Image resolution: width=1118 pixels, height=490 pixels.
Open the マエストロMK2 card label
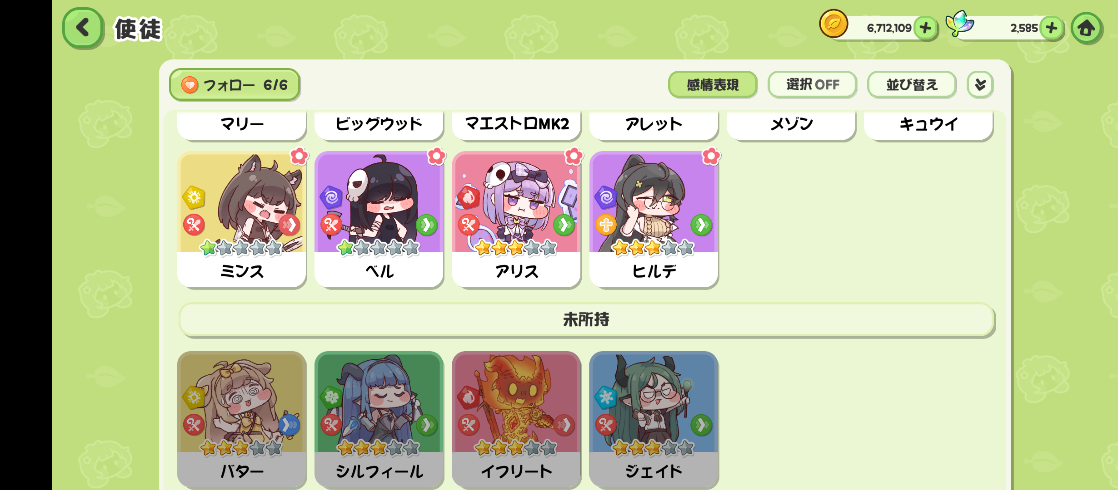[516, 124]
